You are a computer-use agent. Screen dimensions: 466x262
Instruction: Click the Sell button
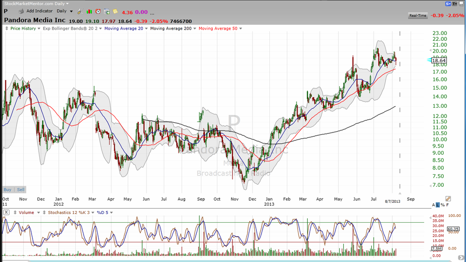[20, 190]
